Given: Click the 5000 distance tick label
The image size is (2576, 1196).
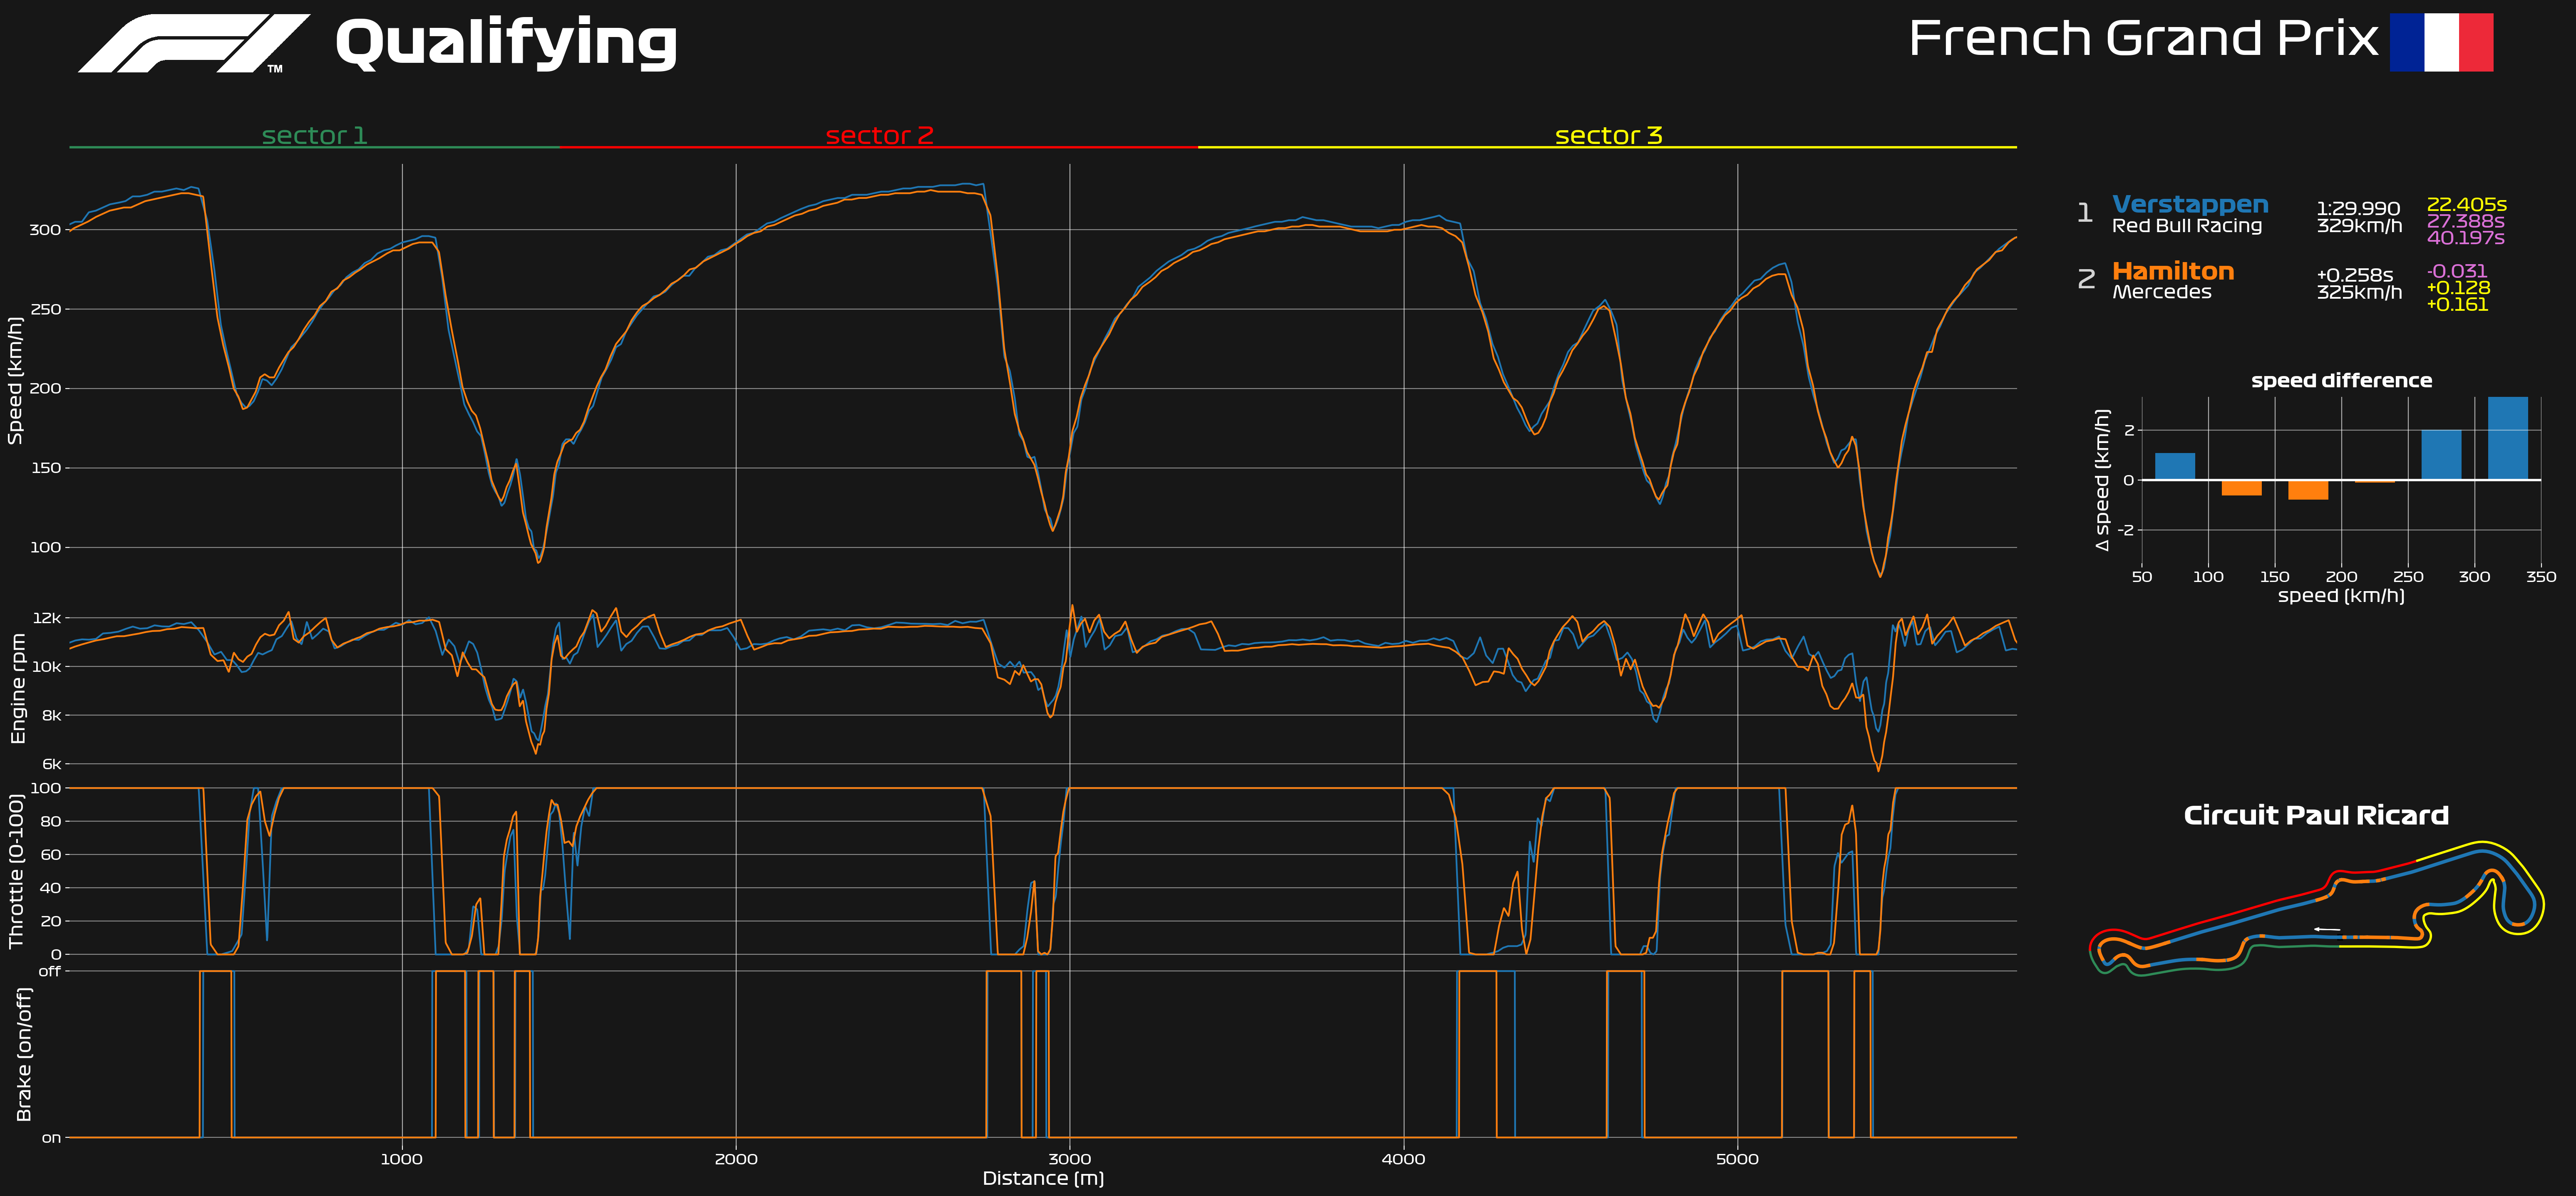Looking at the screenshot, I should point(1737,1159).
